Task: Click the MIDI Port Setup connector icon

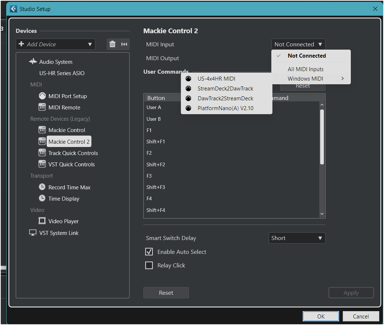Action: point(42,96)
